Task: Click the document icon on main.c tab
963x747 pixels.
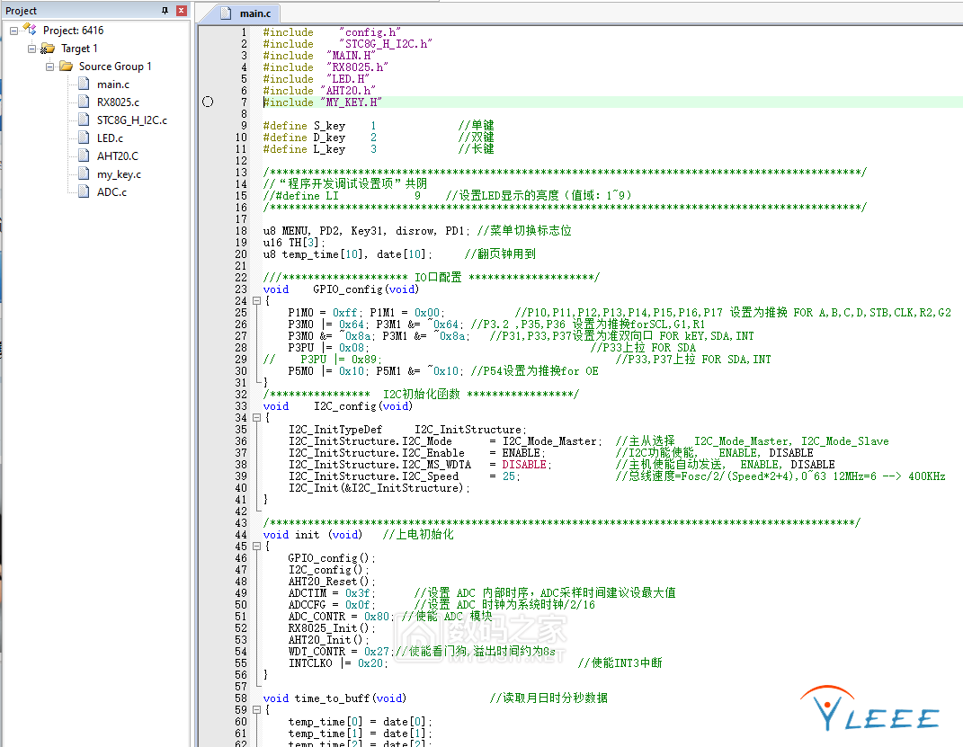Action: coord(226,13)
